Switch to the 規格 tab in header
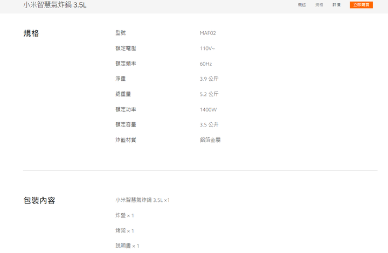This screenshot has height=253, width=388. 319,5
